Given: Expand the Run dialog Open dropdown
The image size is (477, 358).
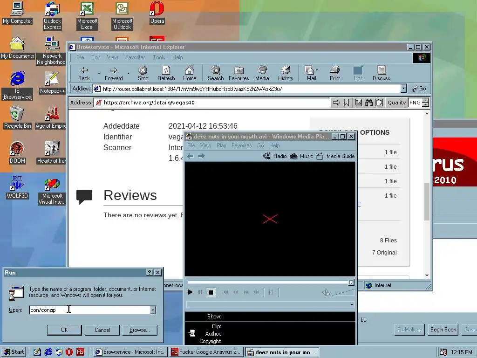Looking at the screenshot, I should [x=153, y=310].
